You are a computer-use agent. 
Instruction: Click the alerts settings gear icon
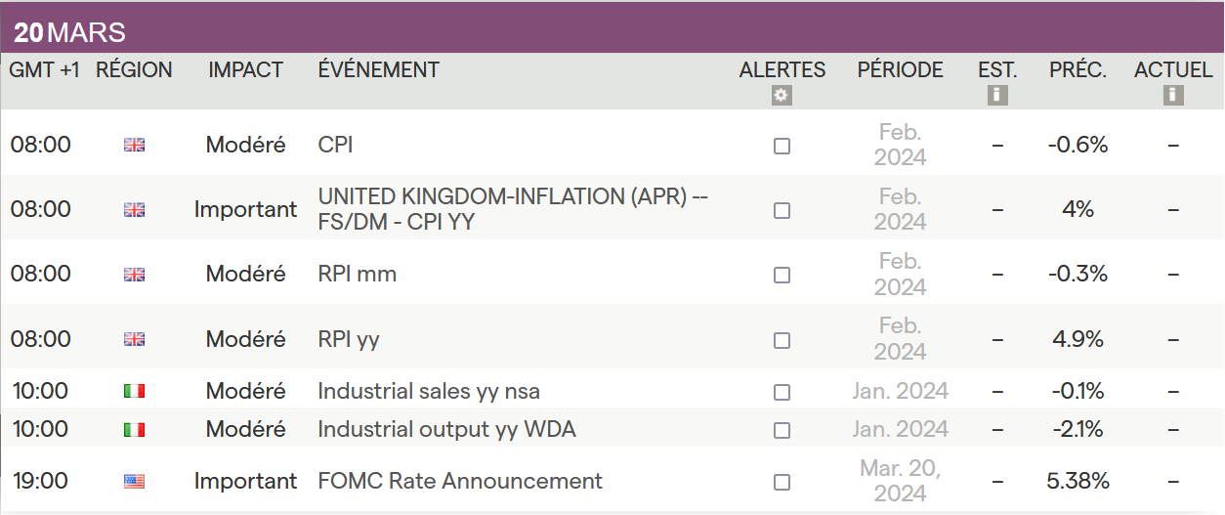pos(781,95)
